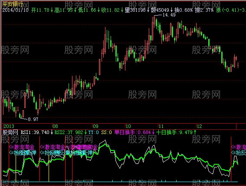This screenshot has width=246, height=186.
Task: Click the closing price 收11.82 value
Action: coord(110,10)
